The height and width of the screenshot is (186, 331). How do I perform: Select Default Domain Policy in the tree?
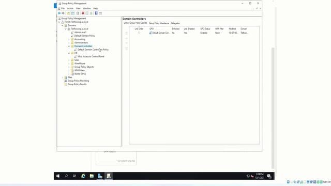(84, 36)
